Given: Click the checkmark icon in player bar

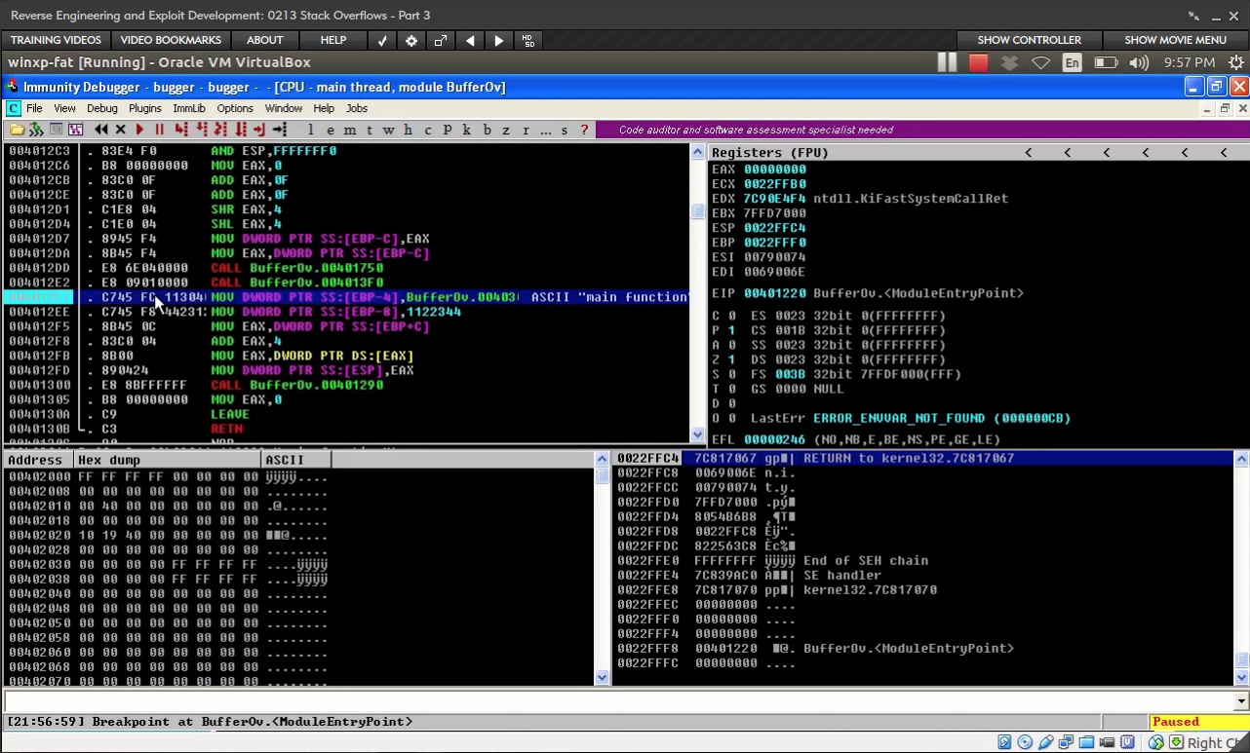Looking at the screenshot, I should 382,40.
